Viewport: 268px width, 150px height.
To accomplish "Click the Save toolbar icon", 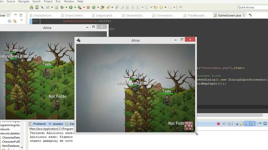I will point(31,7).
